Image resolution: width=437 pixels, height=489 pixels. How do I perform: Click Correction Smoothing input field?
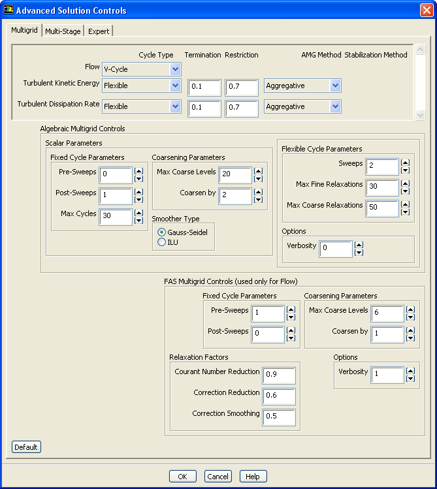click(x=279, y=417)
